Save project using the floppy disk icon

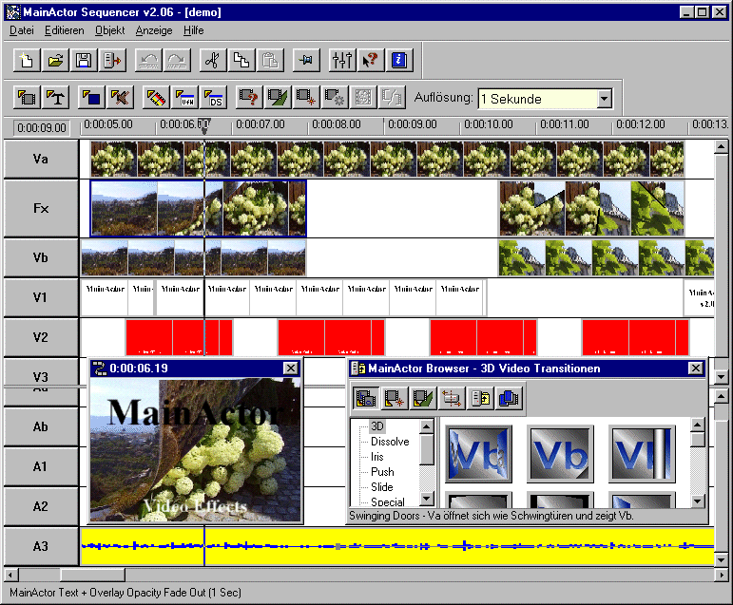pyautogui.click(x=84, y=61)
